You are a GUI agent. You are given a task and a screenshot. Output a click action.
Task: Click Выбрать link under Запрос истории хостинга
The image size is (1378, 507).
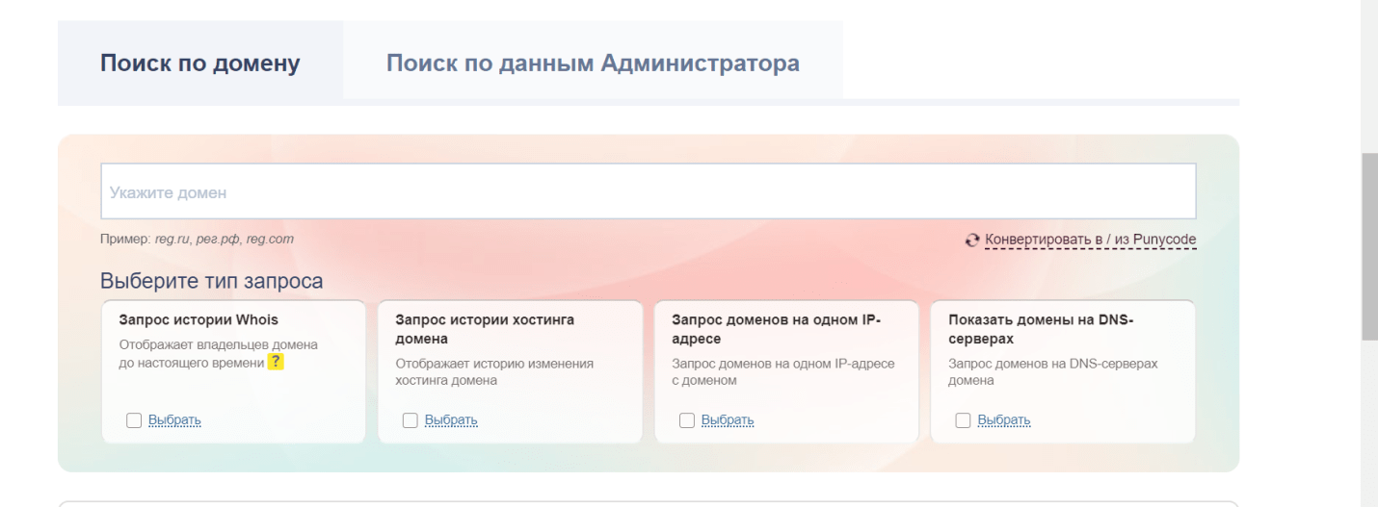451,420
